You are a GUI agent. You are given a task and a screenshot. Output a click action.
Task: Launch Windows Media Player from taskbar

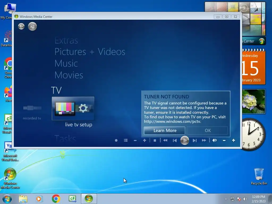tap(39, 199)
